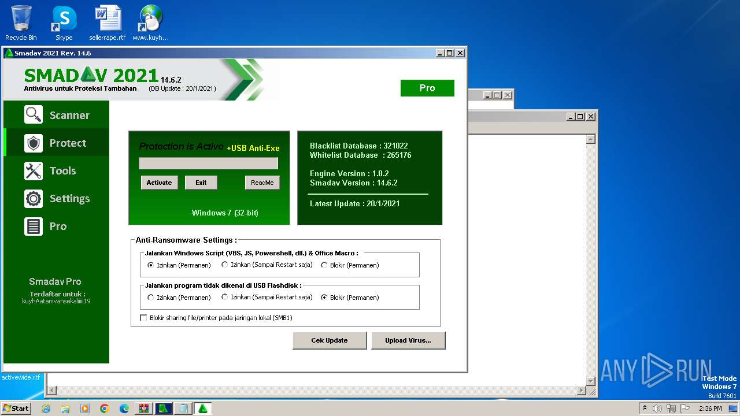Click the scroll-right arrow in background window
Image resolution: width=740 pixels, height=416 pixels.
(x=582, y=391)
